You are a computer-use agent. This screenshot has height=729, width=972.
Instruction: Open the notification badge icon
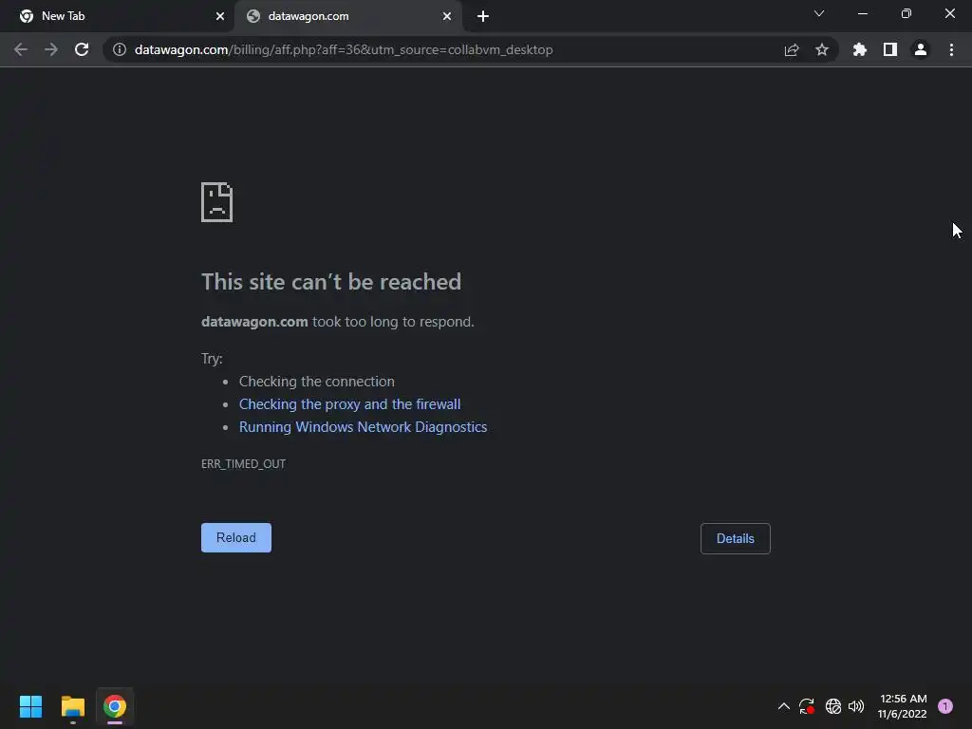[945, 706]
